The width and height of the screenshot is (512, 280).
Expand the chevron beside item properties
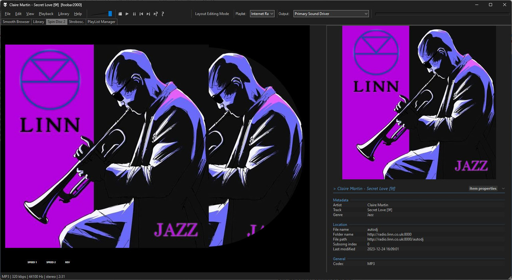click(x=503, y=189)
